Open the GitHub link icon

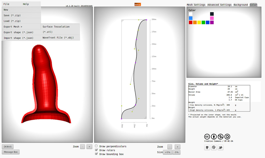pos(207,147)
